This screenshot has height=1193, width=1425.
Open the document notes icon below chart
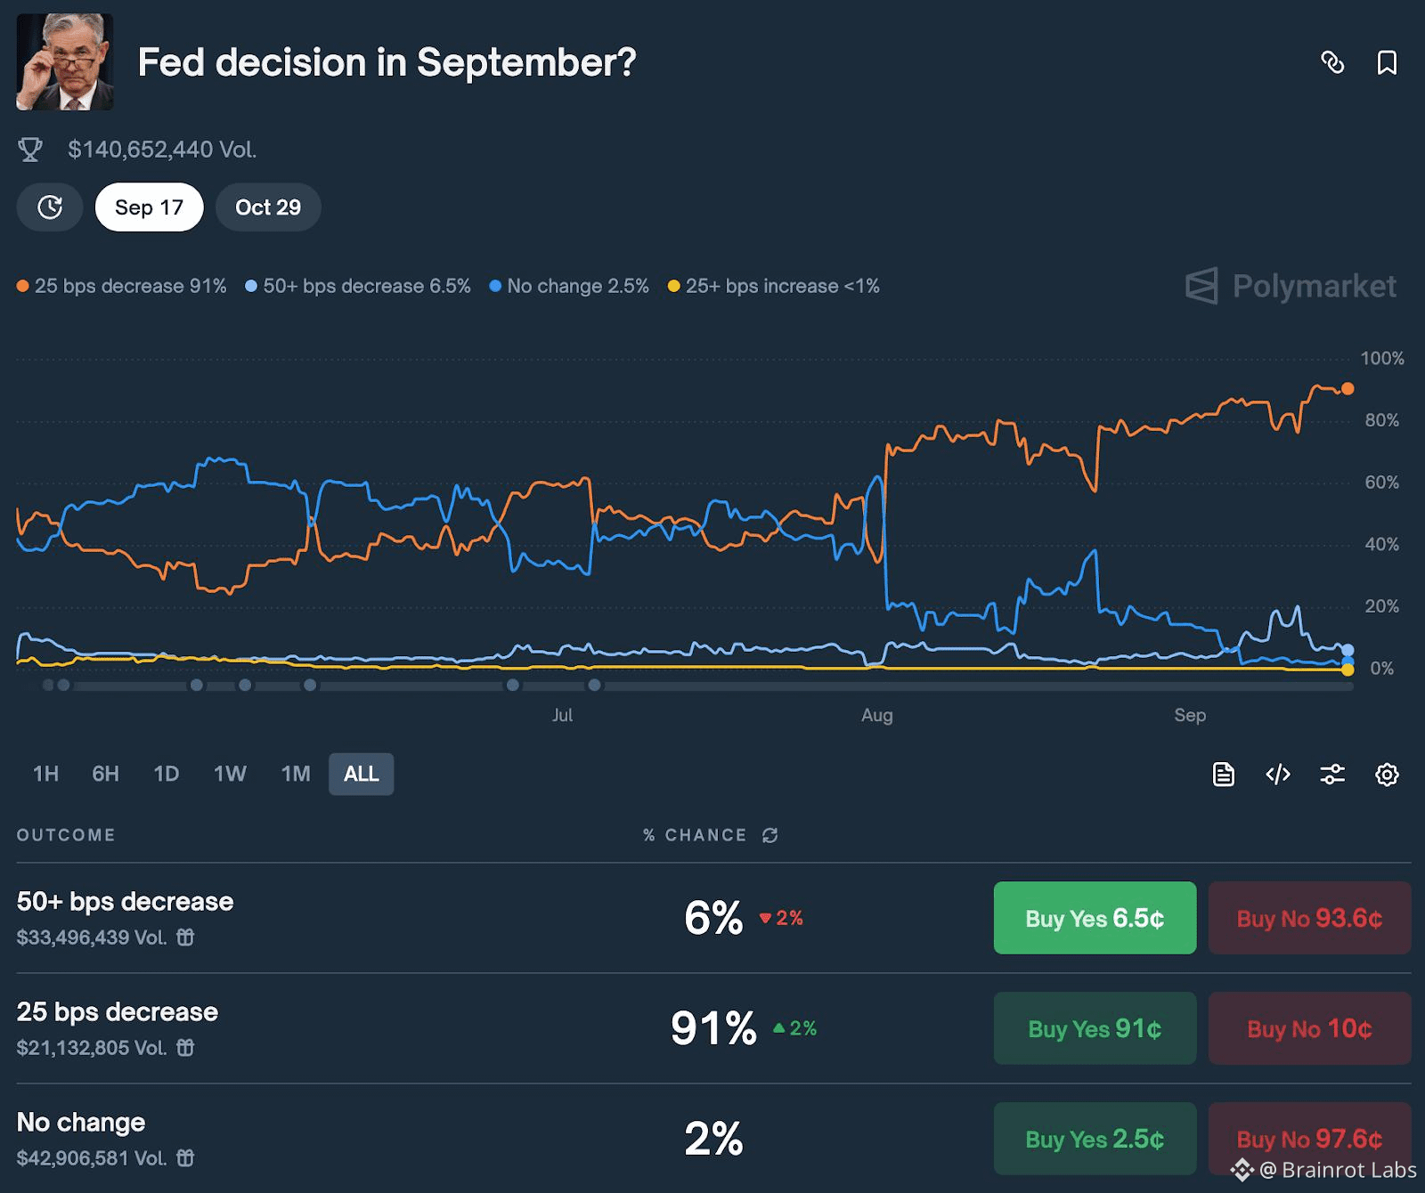[x=1224, y=775]
